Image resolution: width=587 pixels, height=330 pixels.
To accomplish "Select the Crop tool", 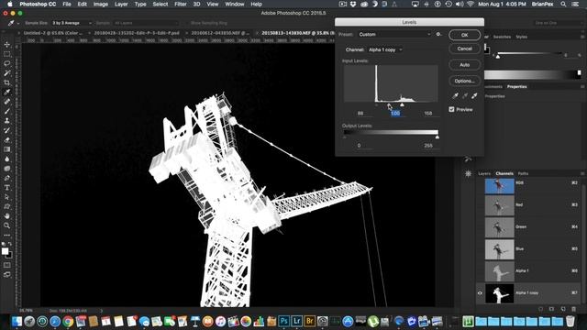I will tap(7, 82).
